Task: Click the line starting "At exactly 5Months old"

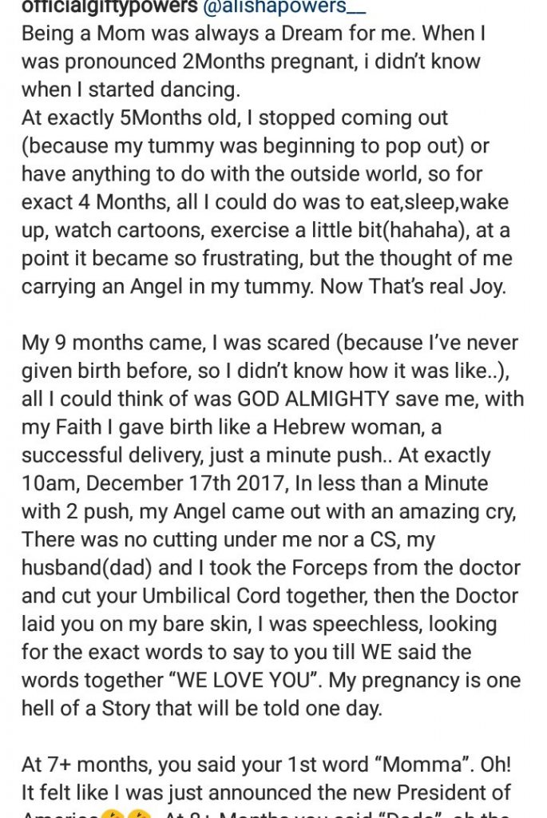Action: (x=235, y=118)
